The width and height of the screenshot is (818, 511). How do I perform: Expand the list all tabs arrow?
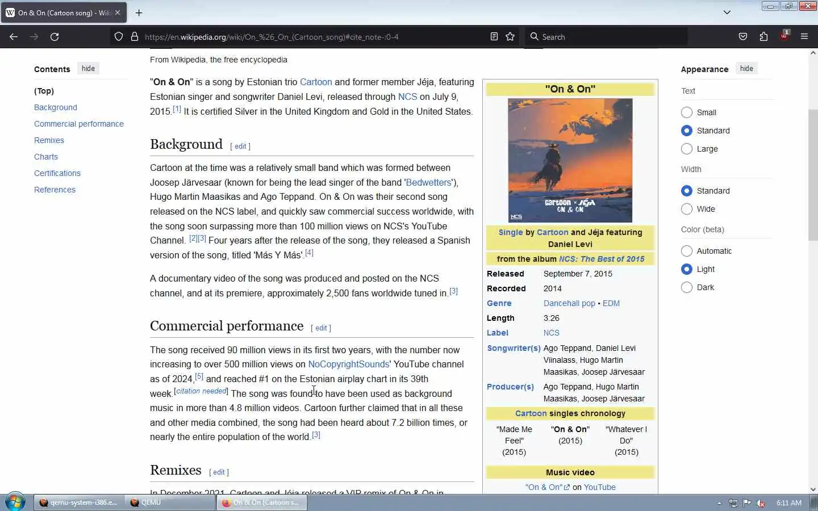727,12
